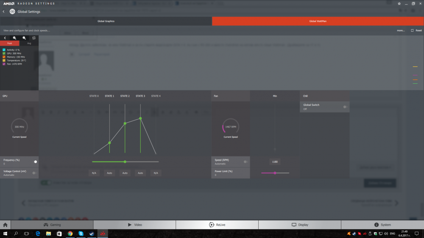
Task: Click the ENG language indicator
Action: (392, 234)
